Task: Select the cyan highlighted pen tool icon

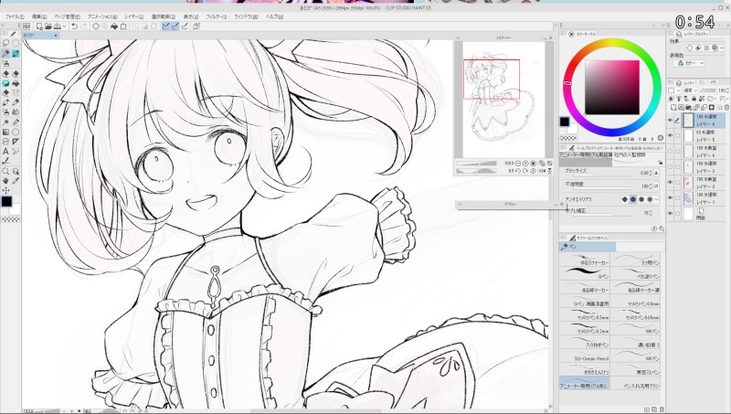Action: [16, 54]
